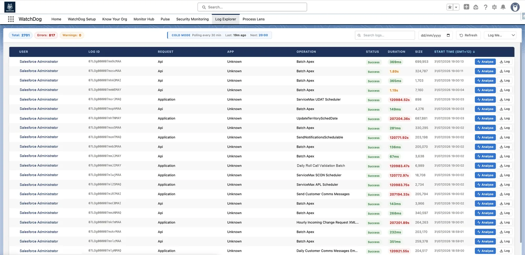Open the Global Actions plus icon
This screenshot has height=255, width=525.
(466, 7)
